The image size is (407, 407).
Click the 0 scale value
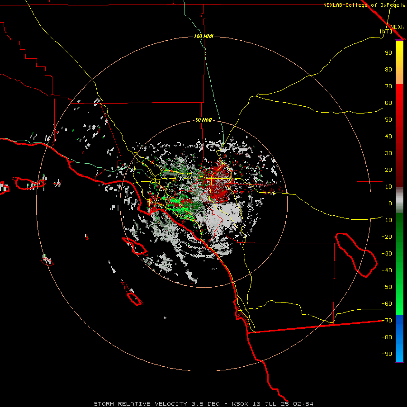pyautogui.click(x=390, y=203)
